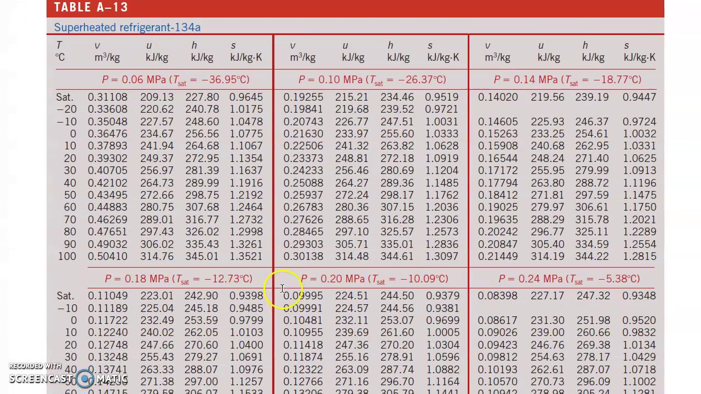Click the specific volume value 0.11049
Image resolution: width=701 pixels, height=394 pixels.
point(107,296)
